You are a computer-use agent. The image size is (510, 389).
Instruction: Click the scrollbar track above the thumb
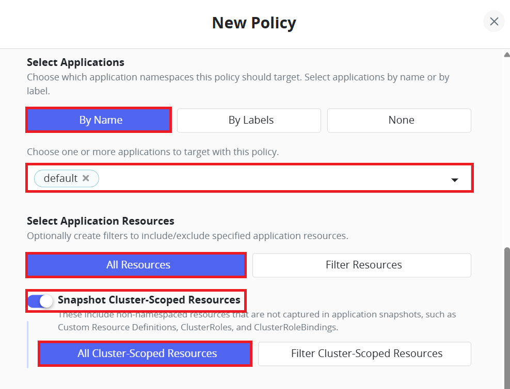tap(507, 153)
